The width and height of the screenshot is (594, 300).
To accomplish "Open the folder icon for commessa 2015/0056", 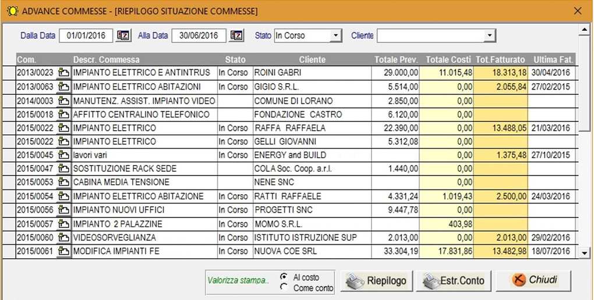I will (x=63, y=210).
